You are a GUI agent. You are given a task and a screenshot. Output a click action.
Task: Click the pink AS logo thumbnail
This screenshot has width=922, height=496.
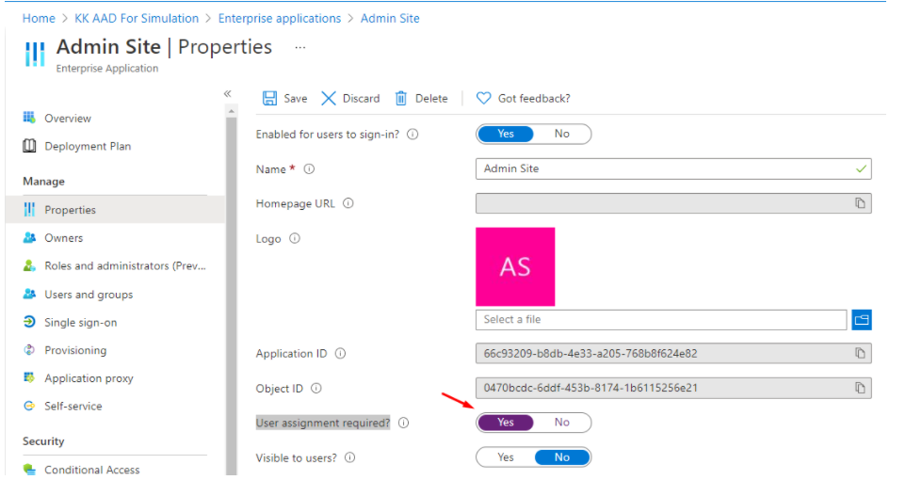click(515, 266)
